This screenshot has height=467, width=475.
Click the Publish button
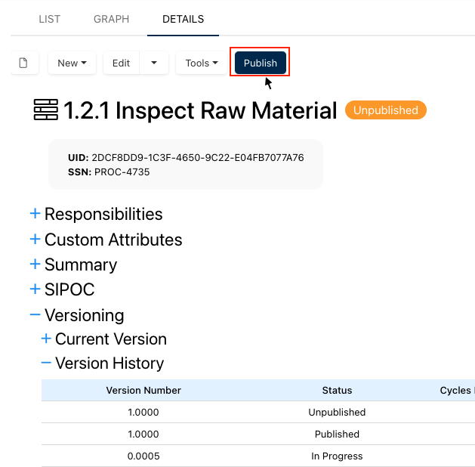(x=260, y=63)
